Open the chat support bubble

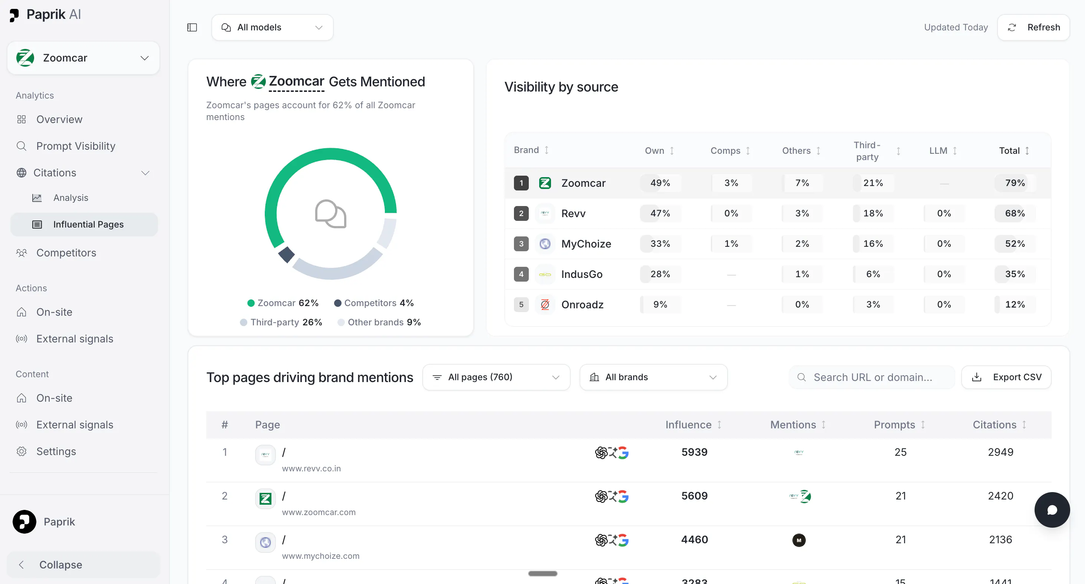click(1052, 510)
